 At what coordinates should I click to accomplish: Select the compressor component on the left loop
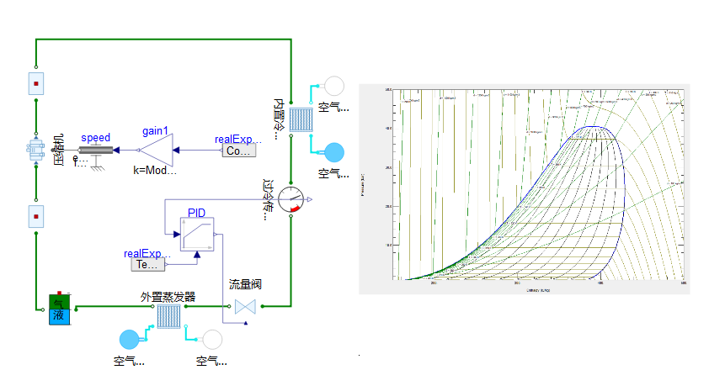coord(35,151)
